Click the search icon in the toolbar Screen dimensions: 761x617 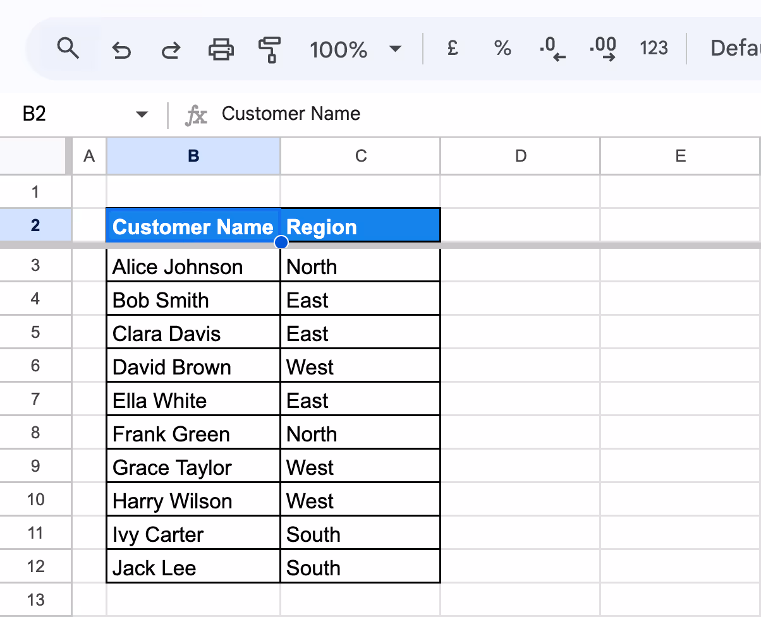click(x=68, y=48)
